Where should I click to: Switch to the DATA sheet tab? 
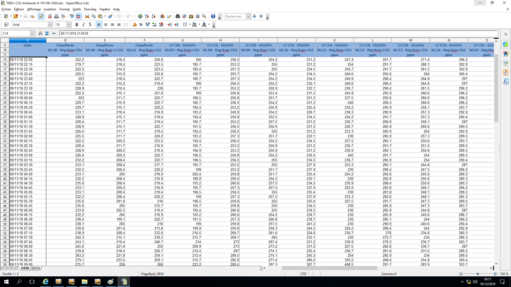point(36,268)
